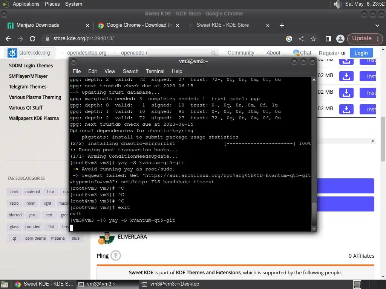
Task: Click the ELIVERLARA author avatar
Action: 106,238
